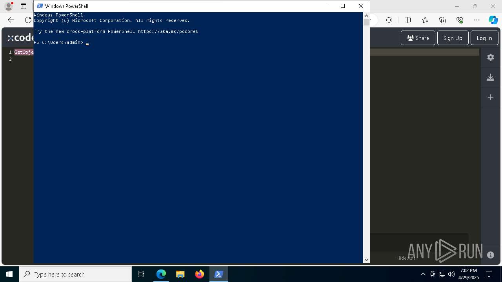
Task: Click Hide Ads link
Action: (x=406, y=258)
